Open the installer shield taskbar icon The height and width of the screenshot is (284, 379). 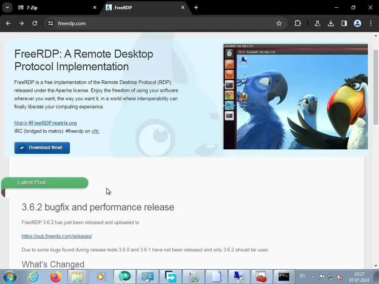tap(193, 277)
